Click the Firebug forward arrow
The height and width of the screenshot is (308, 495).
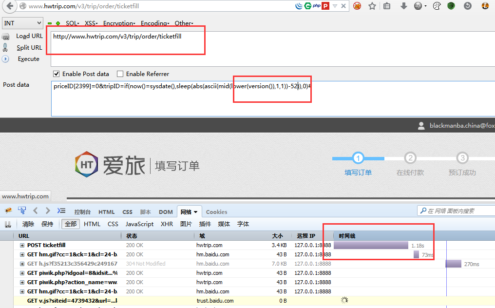coord(48,211)
